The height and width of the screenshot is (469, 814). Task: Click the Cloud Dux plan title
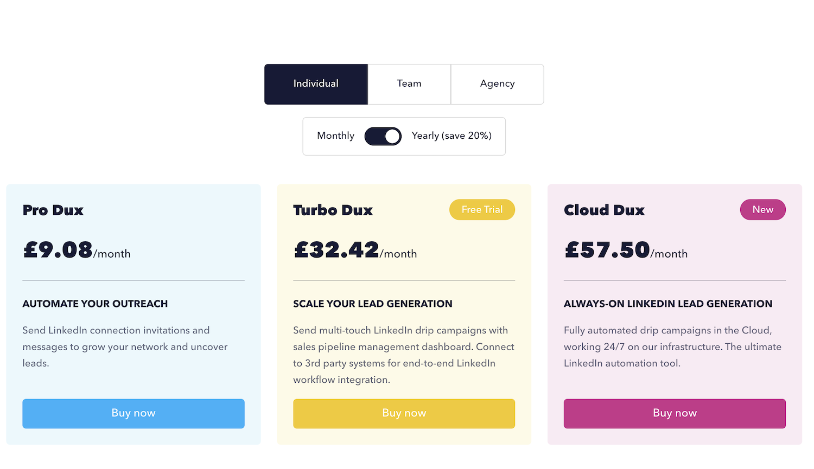604,210
